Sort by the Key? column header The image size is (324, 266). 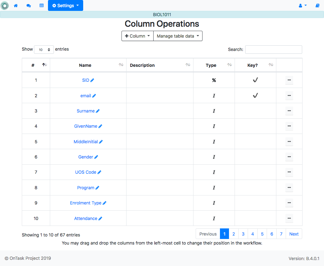[255, 65]
